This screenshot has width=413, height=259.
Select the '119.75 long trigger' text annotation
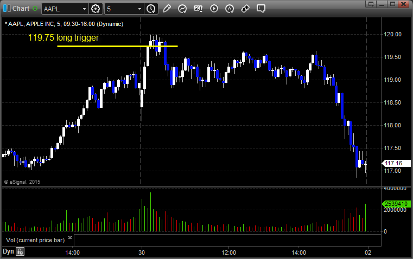coord(63,37)
